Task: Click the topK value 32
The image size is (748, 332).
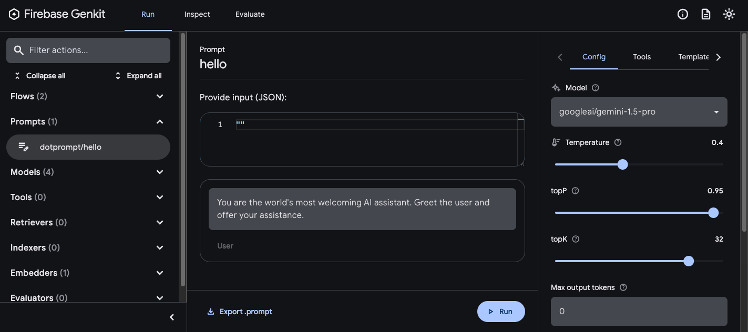Action: pyautogui.click(x=719, y=239)
